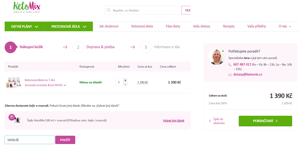
Task: Click the gift icon on the šejkr
Action: click(x=12, y=117)
